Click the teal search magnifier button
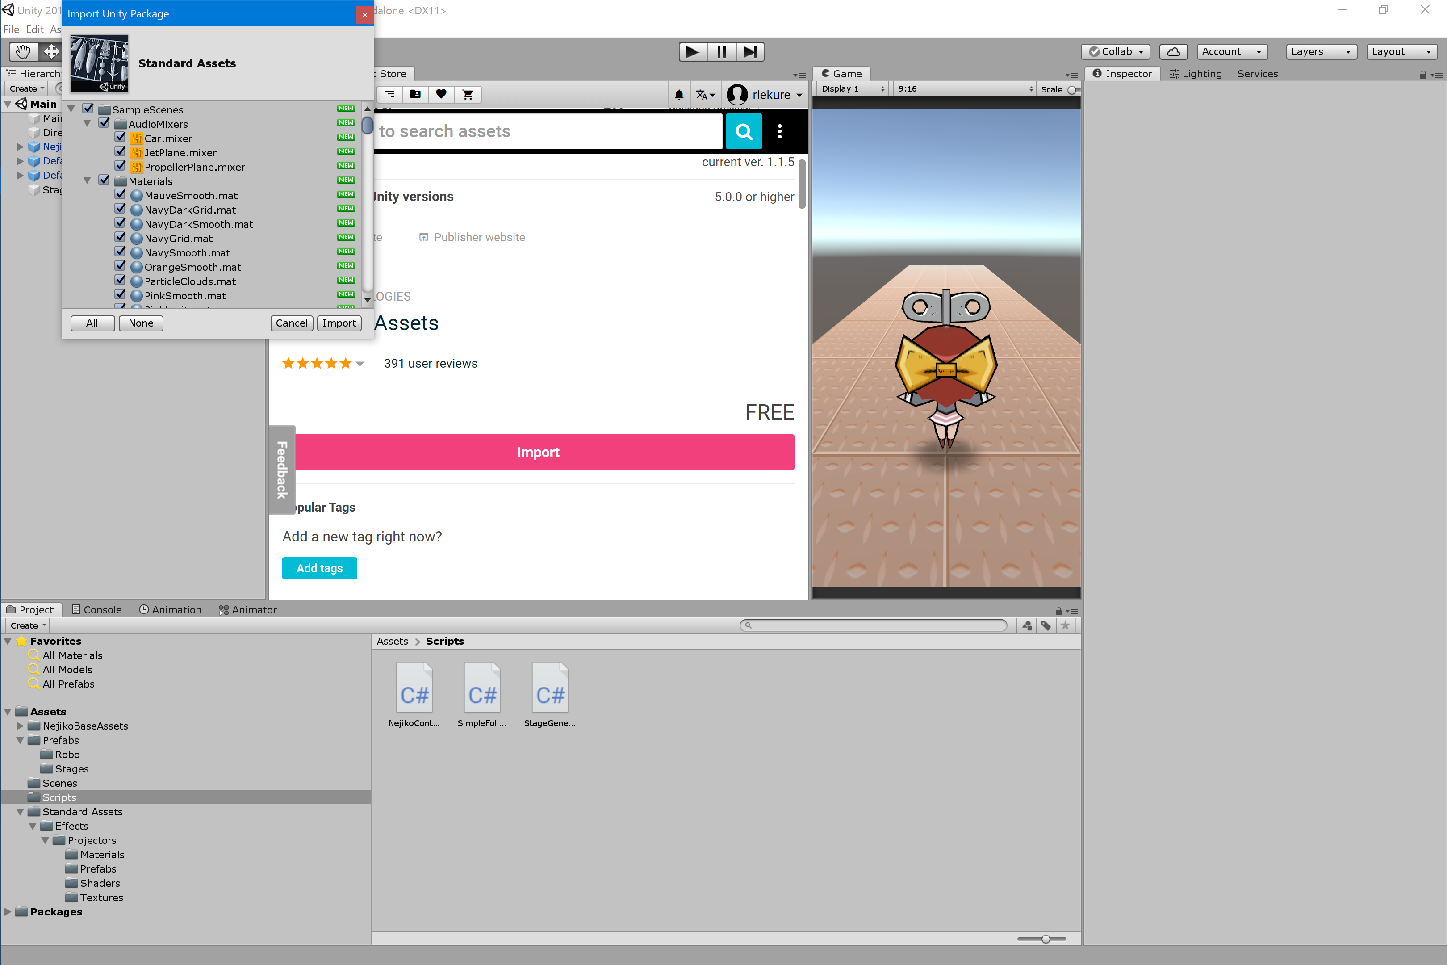Image resolution: width=1447 pixels, height=965 pixels. [743, 131]
